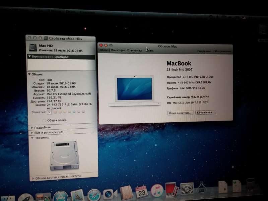
Task: Collapse the "Общие" disclosure triangle
Action: tap(29, 74)
